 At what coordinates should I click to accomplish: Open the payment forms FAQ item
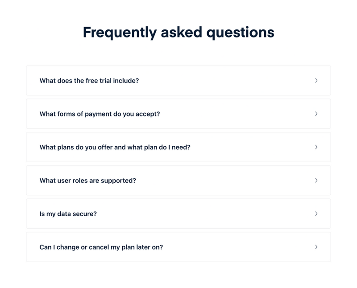pos(178,114)
